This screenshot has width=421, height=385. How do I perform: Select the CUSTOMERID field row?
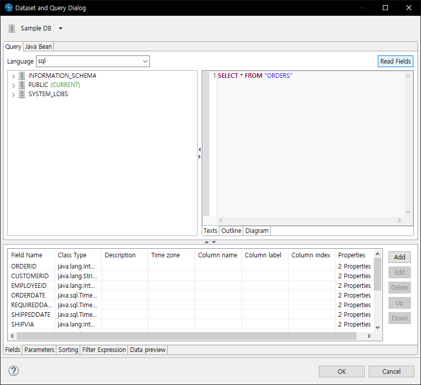[191, 276]
